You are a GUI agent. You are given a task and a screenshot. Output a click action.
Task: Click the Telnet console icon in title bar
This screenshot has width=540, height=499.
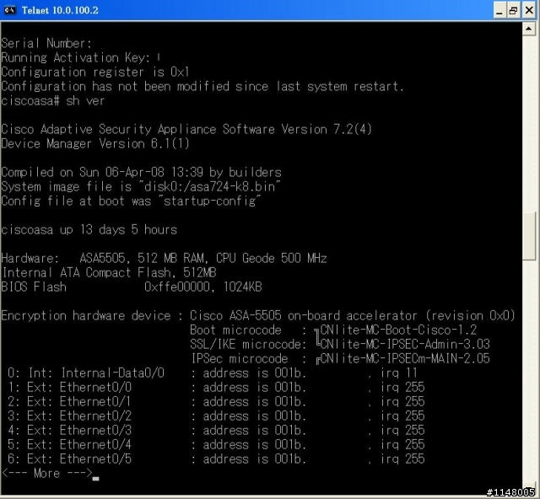(9, 10)
